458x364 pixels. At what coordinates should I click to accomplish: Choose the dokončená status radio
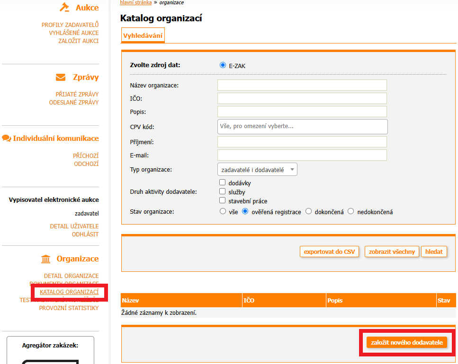(309, 212)
